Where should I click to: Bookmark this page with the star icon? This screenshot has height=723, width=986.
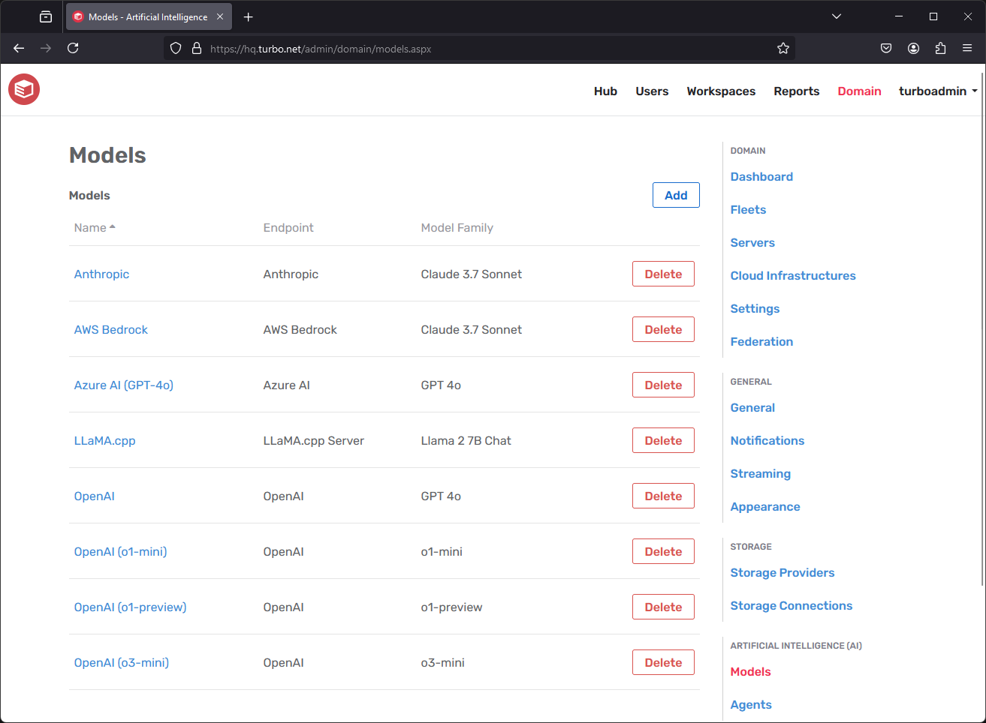pos(783,48)
